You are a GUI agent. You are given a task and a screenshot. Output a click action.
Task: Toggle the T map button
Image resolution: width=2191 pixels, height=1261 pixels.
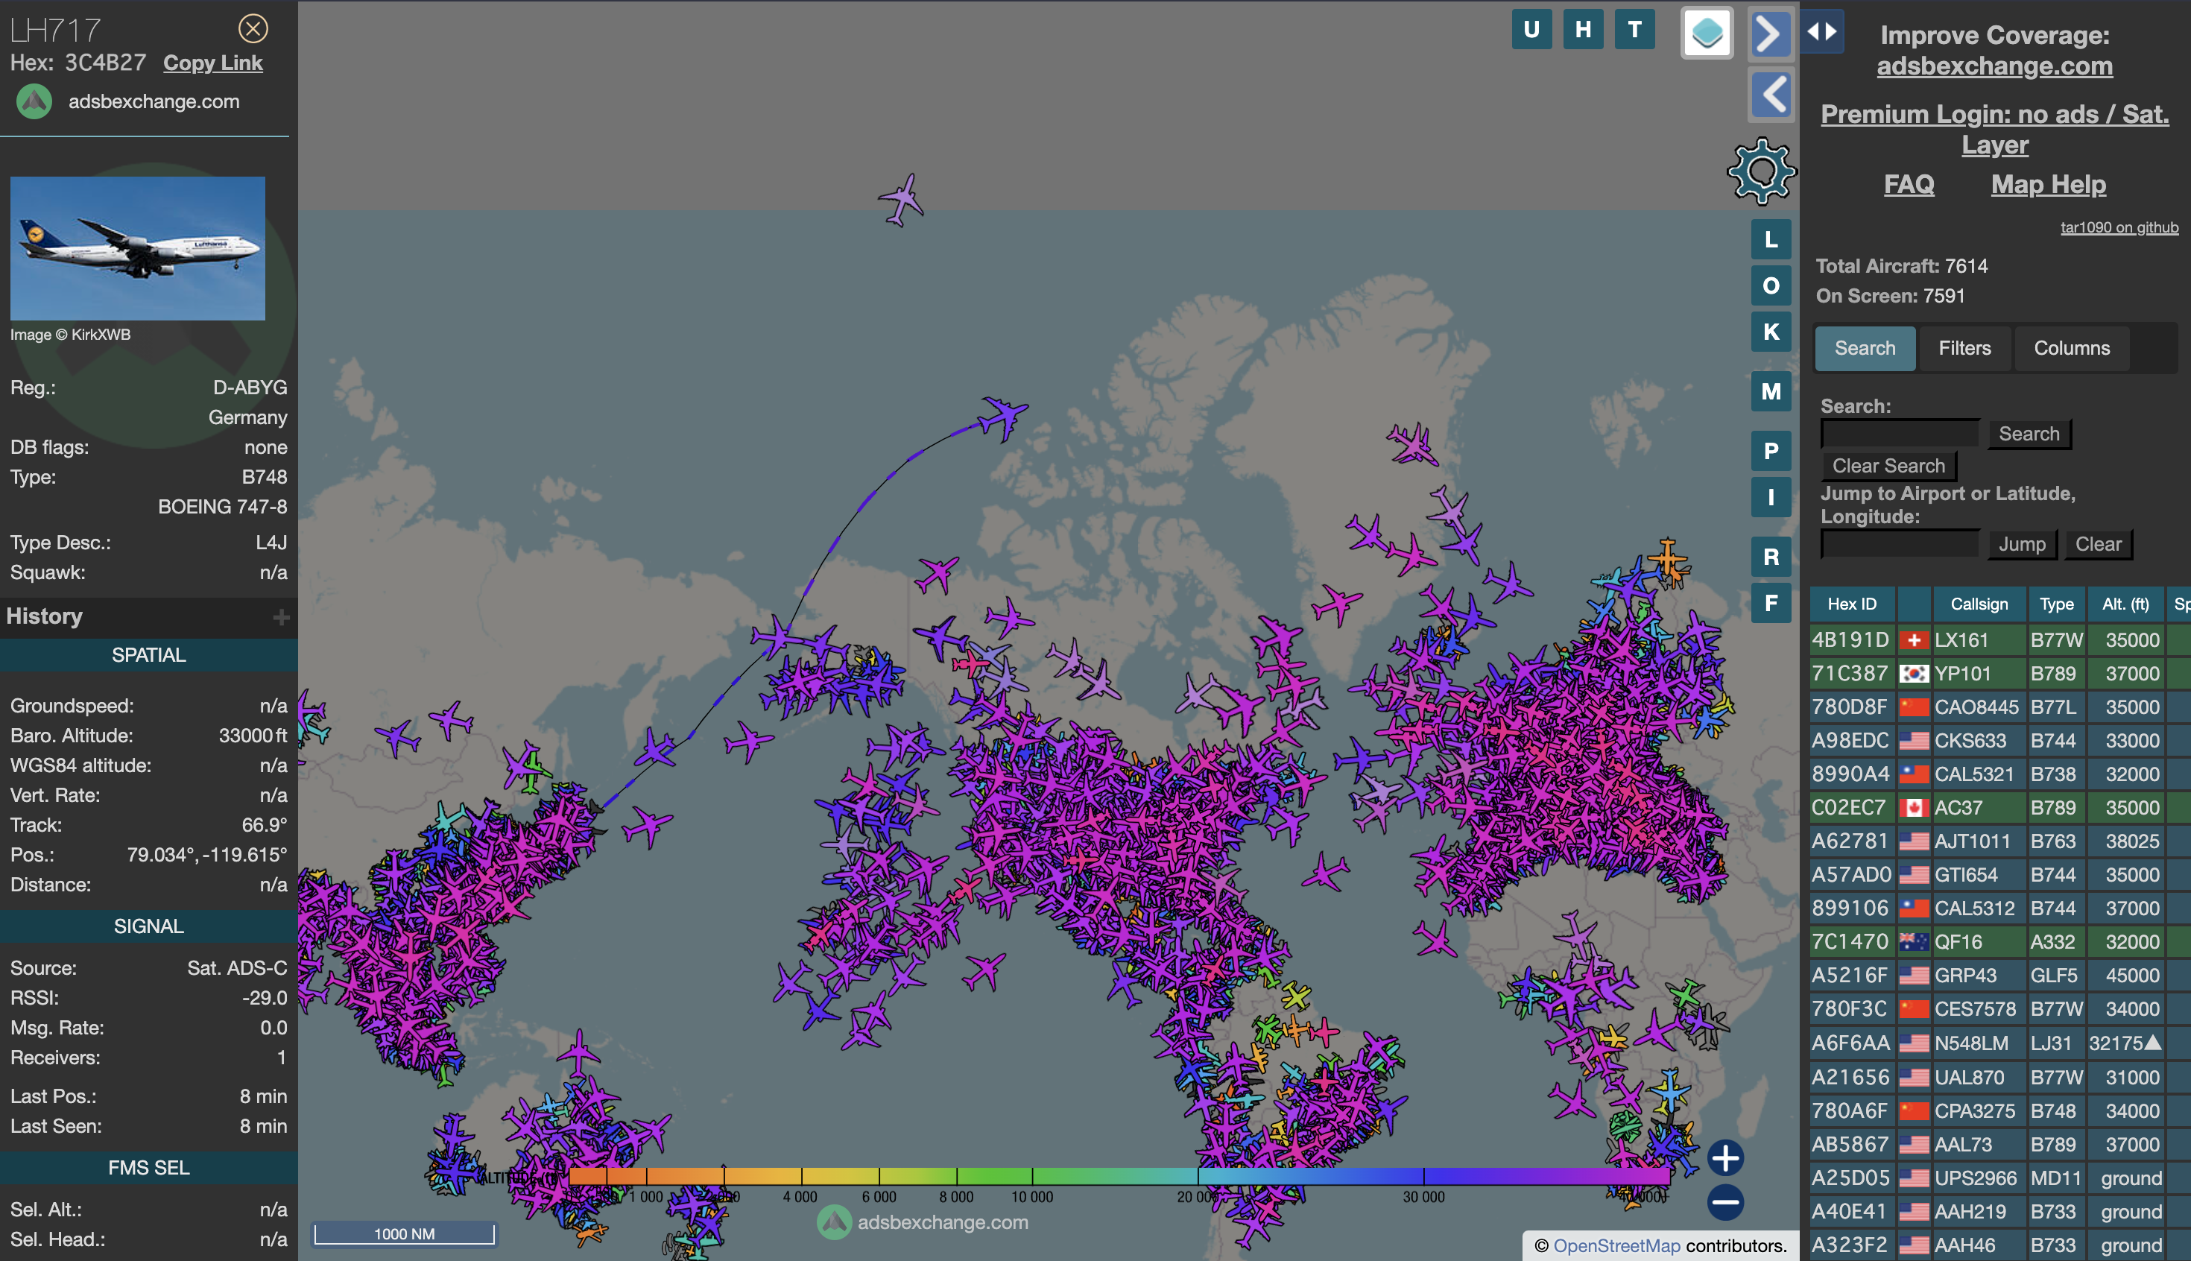[x=1635, y=30]
